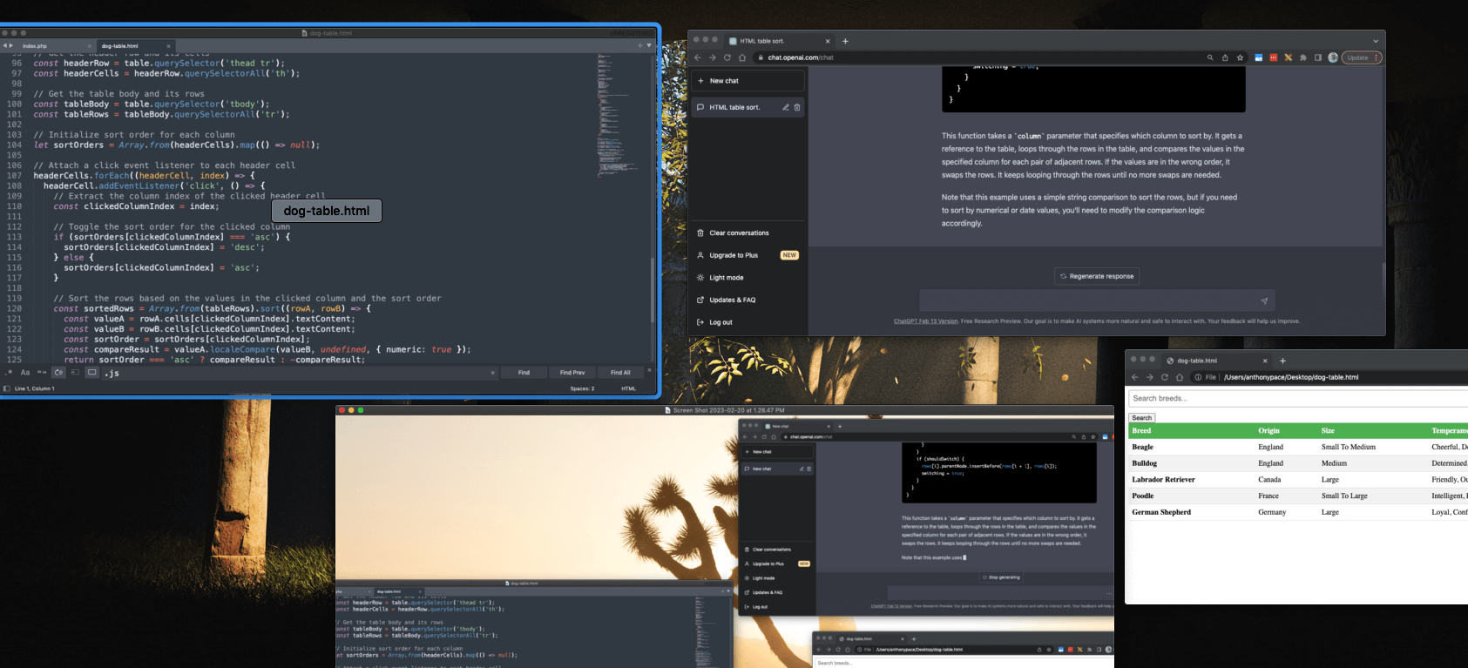Click Clear conversations in ChatGPT sidebar

click(748, 233)
